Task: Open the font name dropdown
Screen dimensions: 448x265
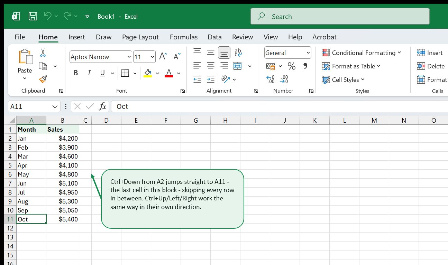Action: click(x=129, y=57)
